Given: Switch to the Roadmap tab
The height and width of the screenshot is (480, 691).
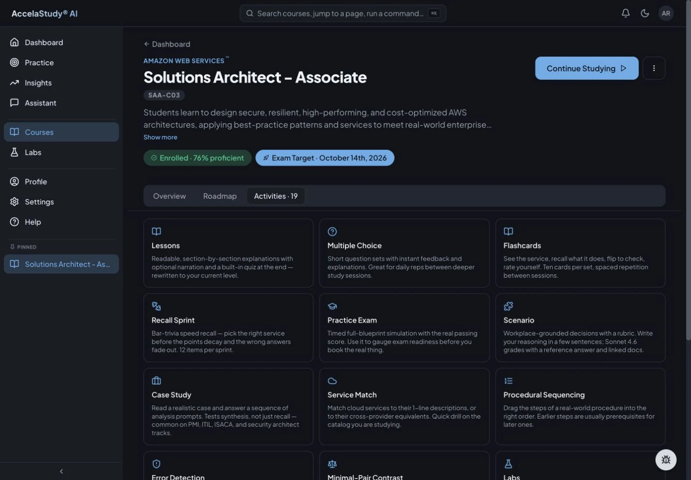Looking at the screenshot, I should 220,196.
